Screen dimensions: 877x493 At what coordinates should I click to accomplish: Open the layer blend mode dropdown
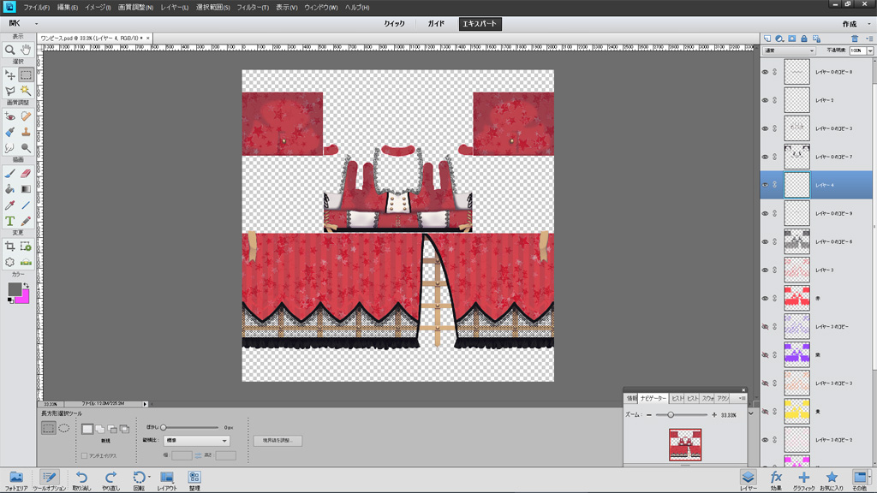pos(789,51)
